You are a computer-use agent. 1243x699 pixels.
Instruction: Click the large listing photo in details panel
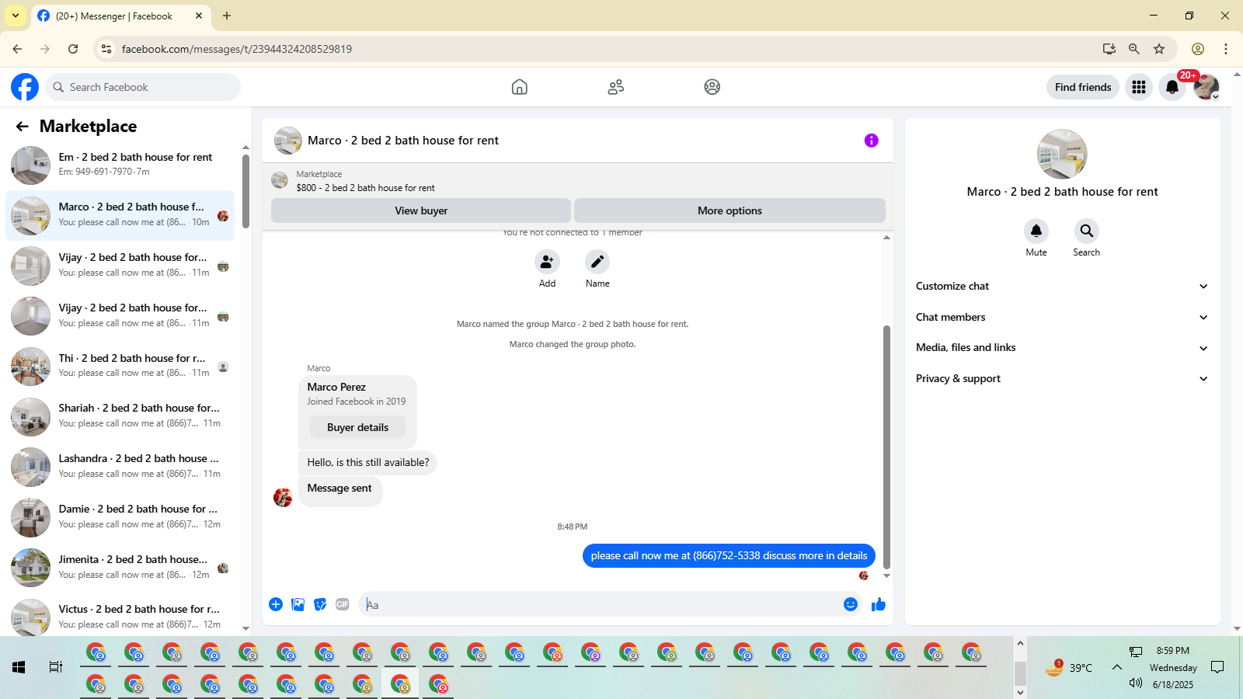pyautogui.click(x=1062, y=154)
